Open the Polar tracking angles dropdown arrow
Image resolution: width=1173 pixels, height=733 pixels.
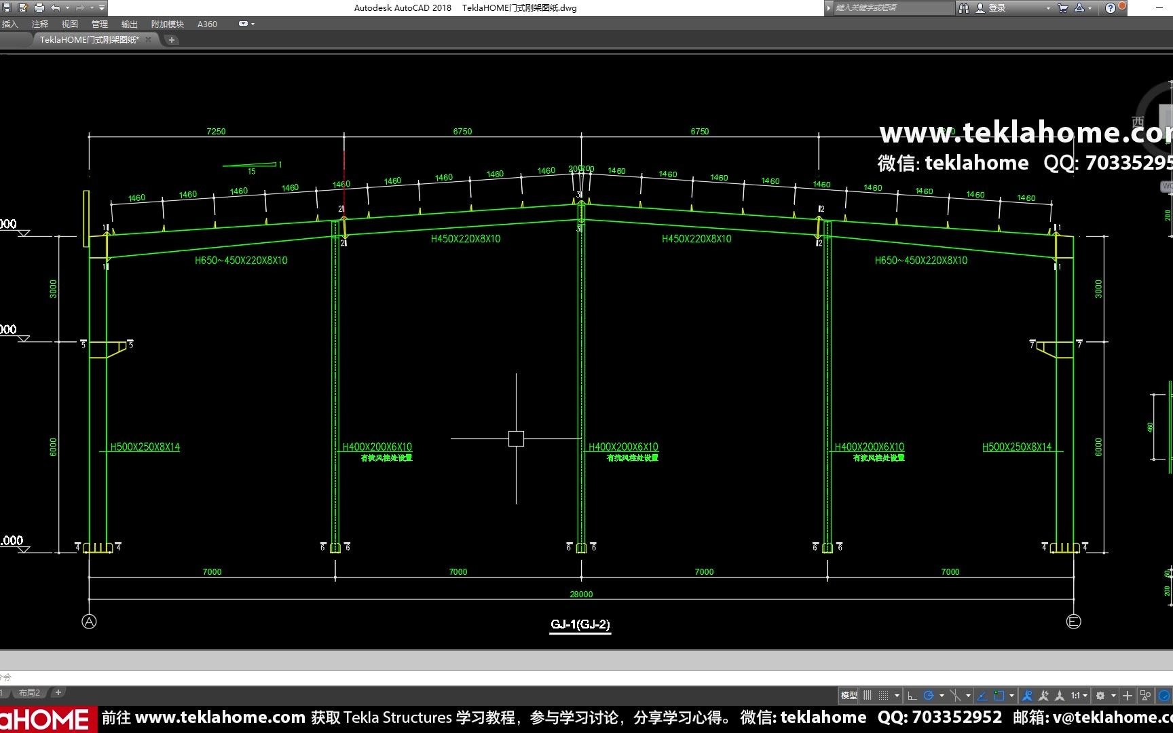942,696
